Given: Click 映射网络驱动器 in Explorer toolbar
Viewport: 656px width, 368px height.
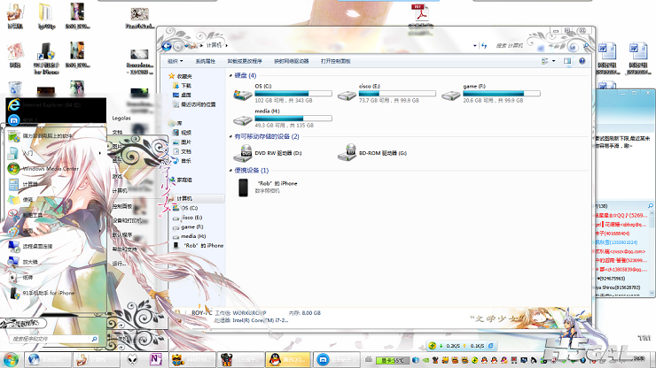Looking at the screenshot, I should tap(292, 61).
